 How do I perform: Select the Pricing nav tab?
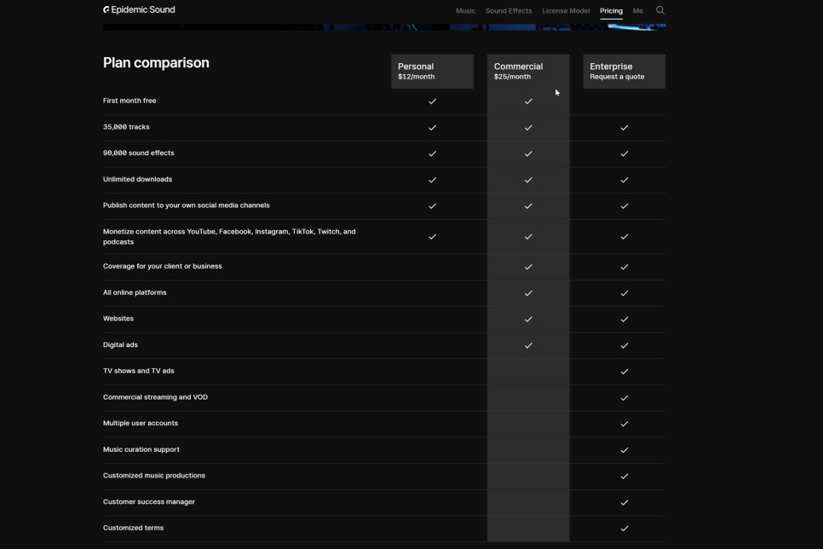[611, 10]
